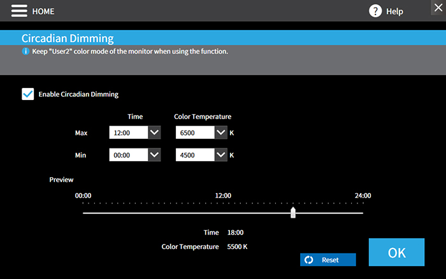Expand the Max time dropdown arrow
The height and width of the screenshot is (279, 446).
[154, 132]
